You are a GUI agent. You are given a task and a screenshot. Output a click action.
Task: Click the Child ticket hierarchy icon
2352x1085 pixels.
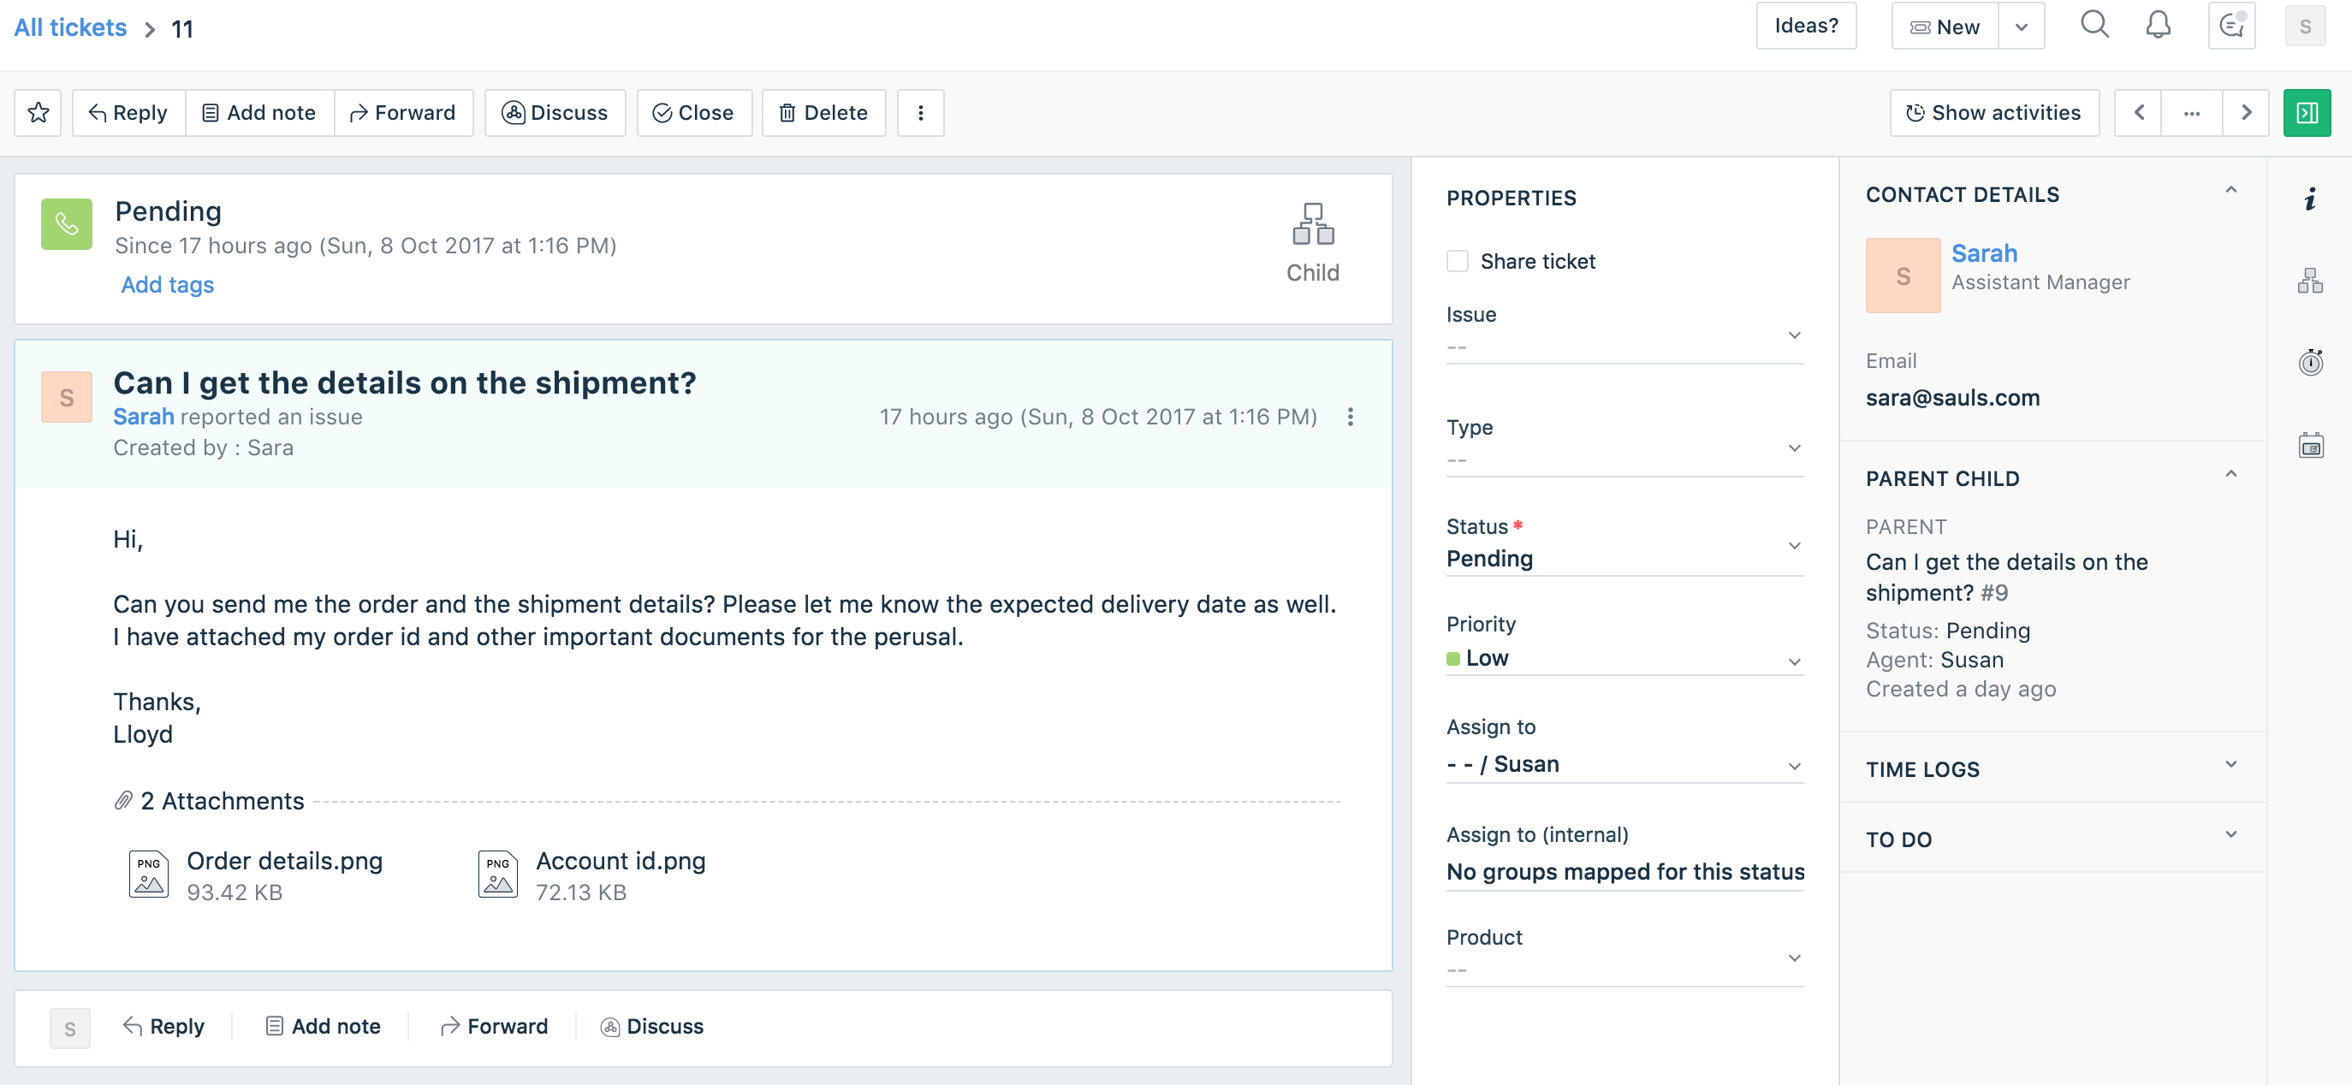[x=1312, y=224]
